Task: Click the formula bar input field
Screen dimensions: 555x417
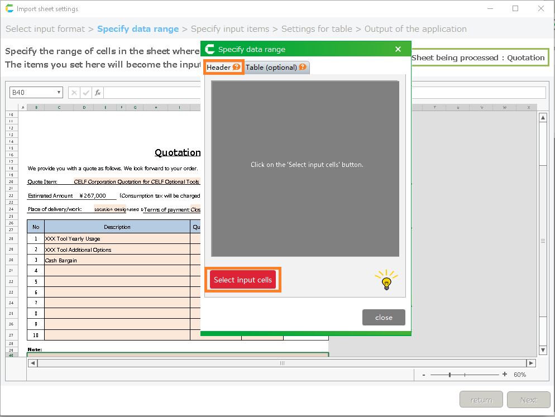Action: pyautogui.click(x=151, y=93)
